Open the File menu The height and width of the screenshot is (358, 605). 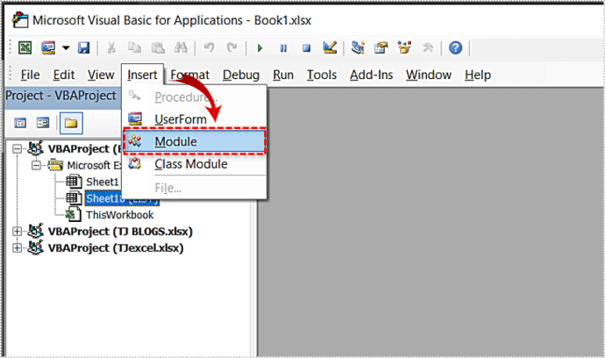[x=30, y=75]
